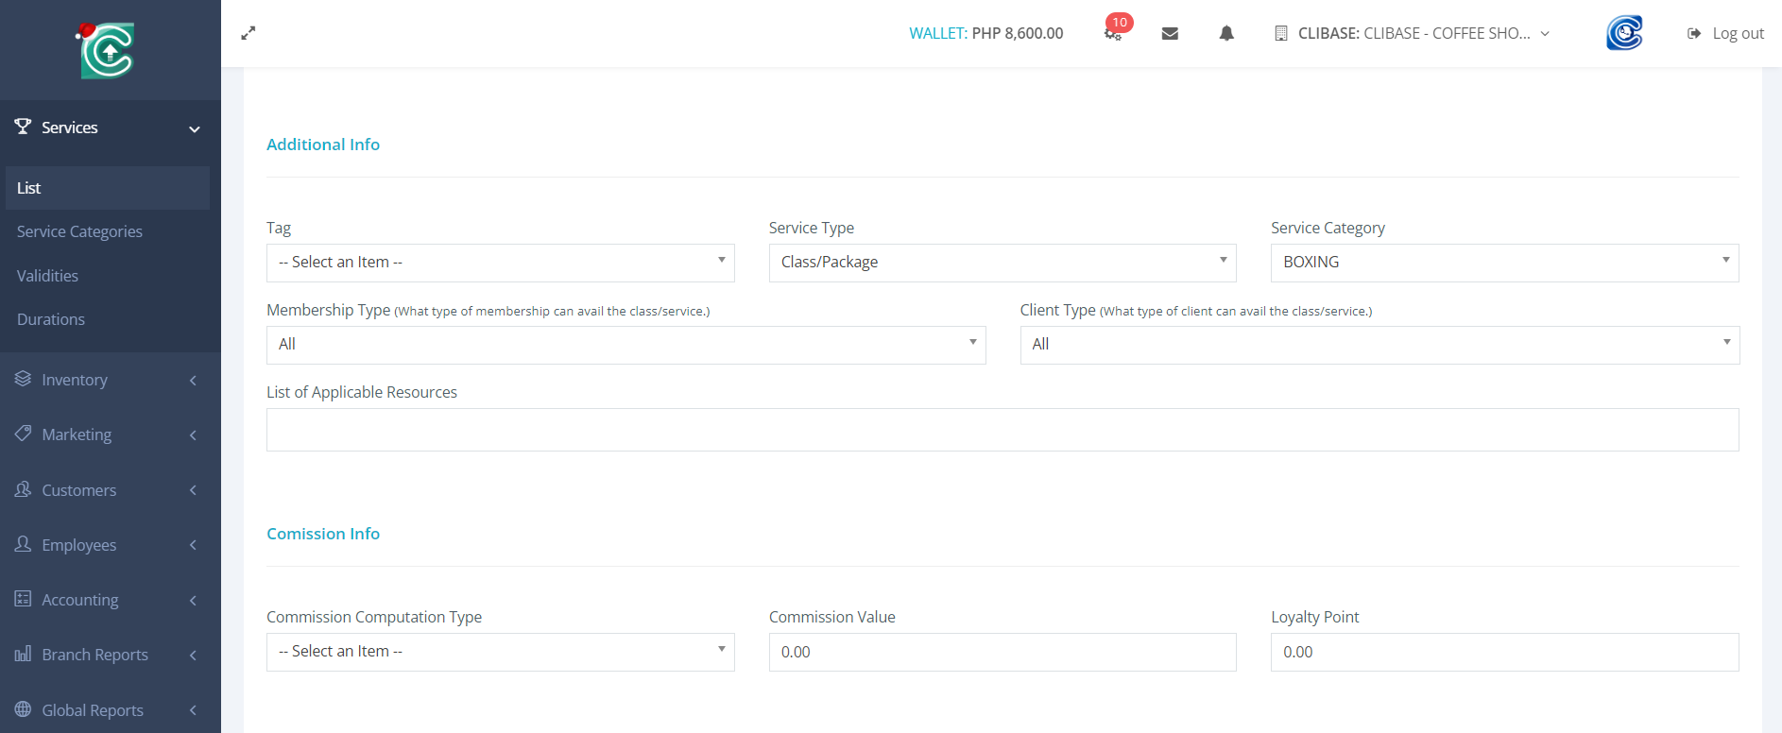Viewport: 1782px width, 733px height.
Task: Click the Branch Reports chart icon
Action: (x=24, y=655)
